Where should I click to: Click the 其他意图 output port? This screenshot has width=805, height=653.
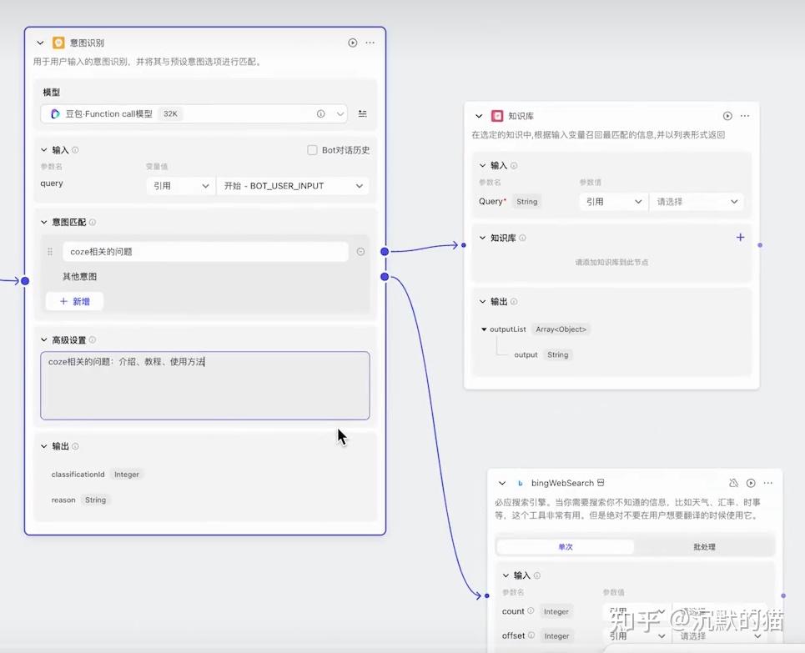click(x=385, y=277)
